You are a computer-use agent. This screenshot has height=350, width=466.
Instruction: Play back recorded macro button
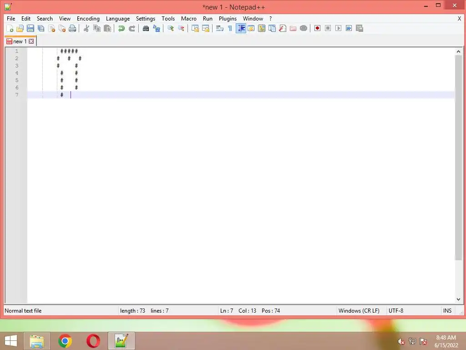click(338, 28)
